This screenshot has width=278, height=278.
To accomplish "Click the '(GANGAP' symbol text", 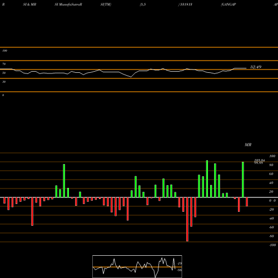I will pos(229,4).
